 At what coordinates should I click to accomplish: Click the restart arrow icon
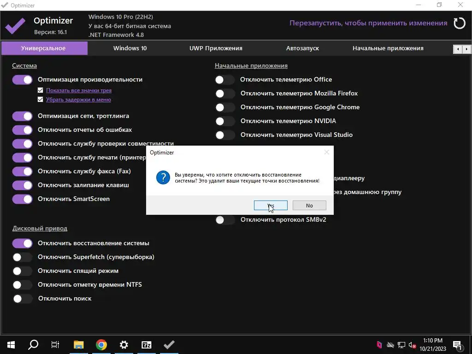(x=460, y=24)
